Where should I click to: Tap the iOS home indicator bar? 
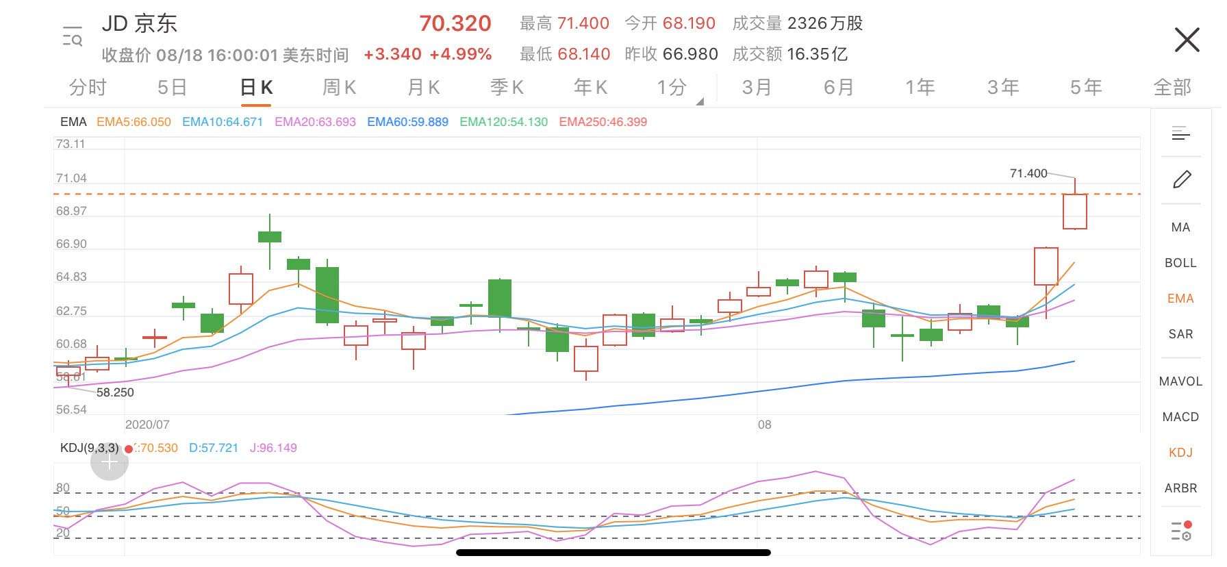[613, 553]
